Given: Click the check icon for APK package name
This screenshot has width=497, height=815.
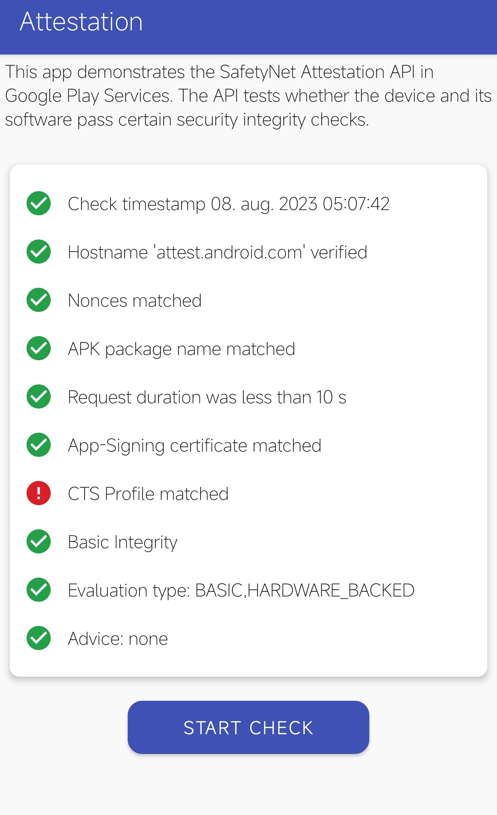Looking at the screenshot, I should tap(39, 348).
